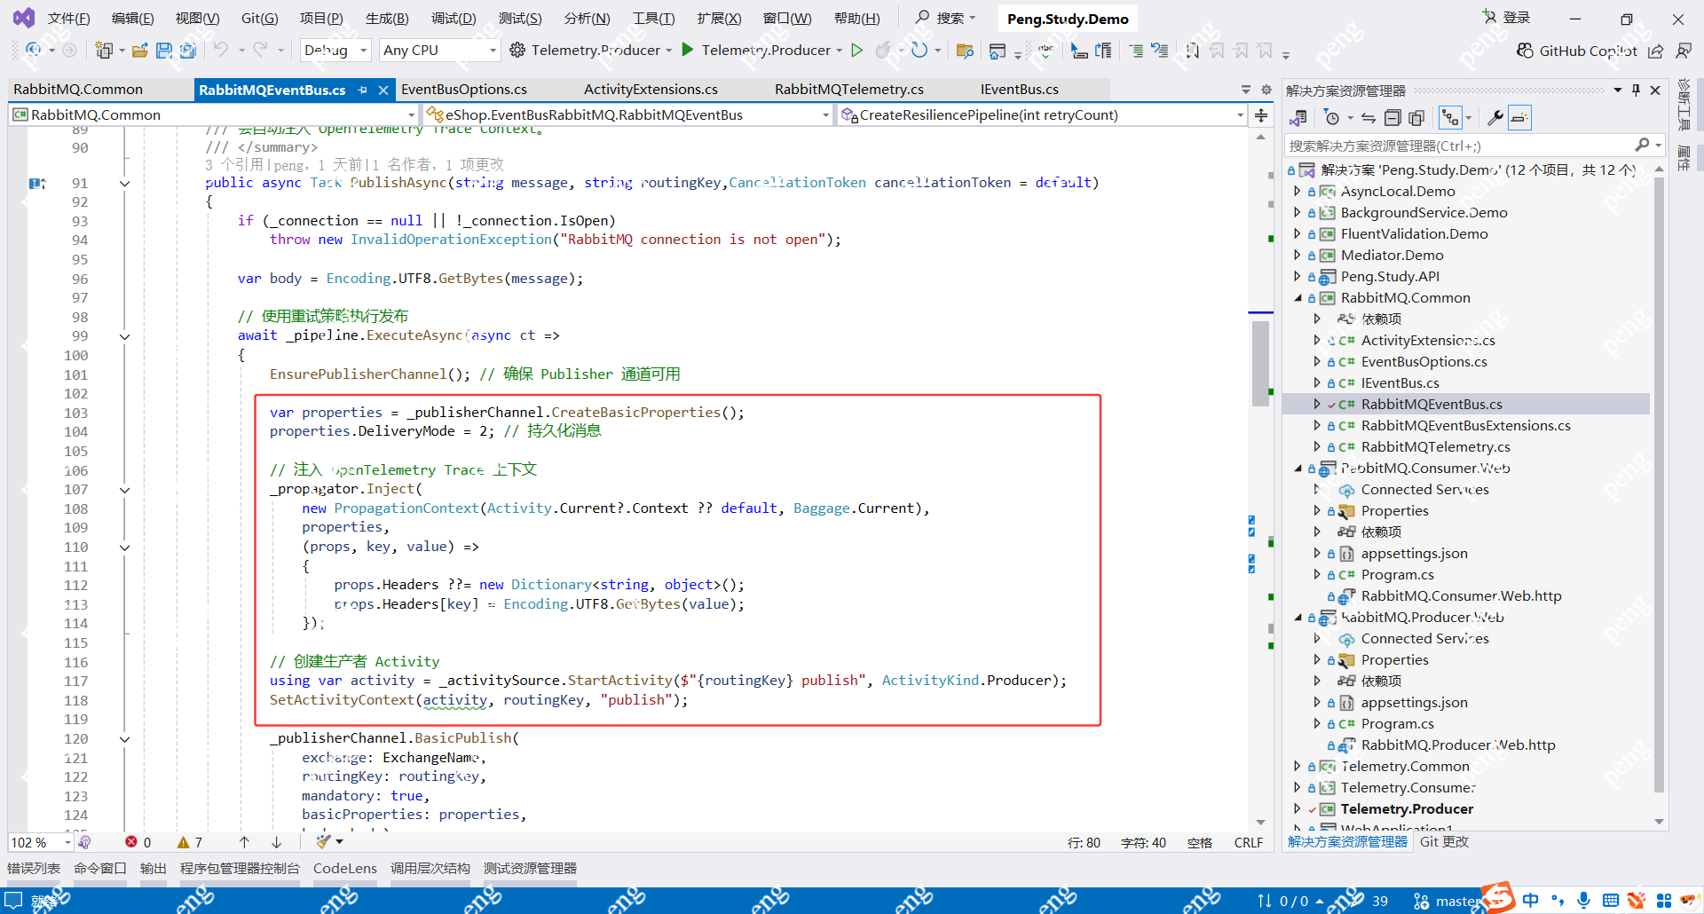Open the 文件(F) menu
Image resolution: width=1704 pixels, height=914 pixels.
pyautogui.click(x=68, y=19)
